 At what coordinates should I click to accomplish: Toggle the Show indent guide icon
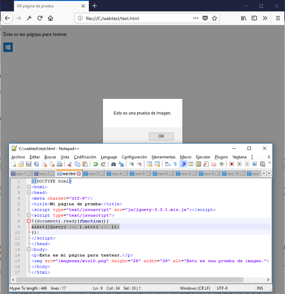(183, 164)
